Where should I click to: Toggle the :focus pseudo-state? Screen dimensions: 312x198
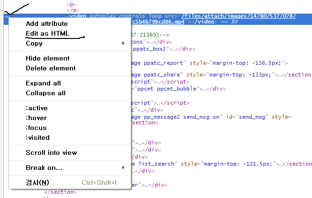36,128
